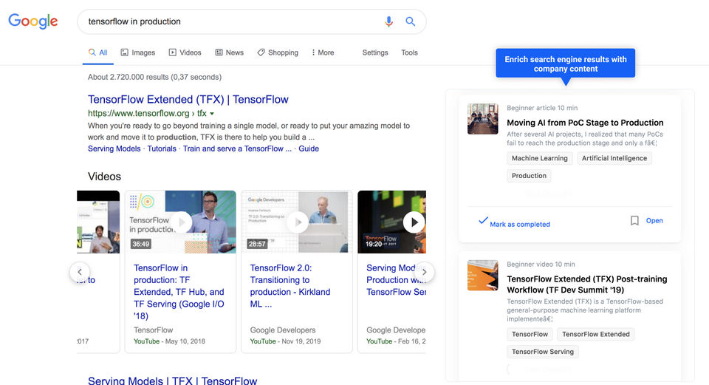Show next videos with right arrow
Viewport: 709px width, 385px height.
tap(424, 272)
